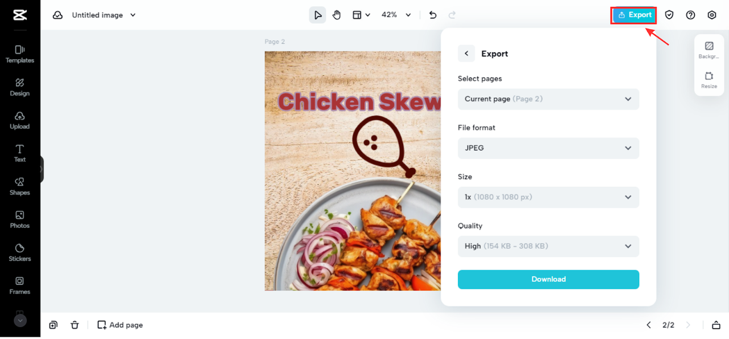729x339 pixels.
Task: Open the shield privacy icon
Action: tap(669, 15)
